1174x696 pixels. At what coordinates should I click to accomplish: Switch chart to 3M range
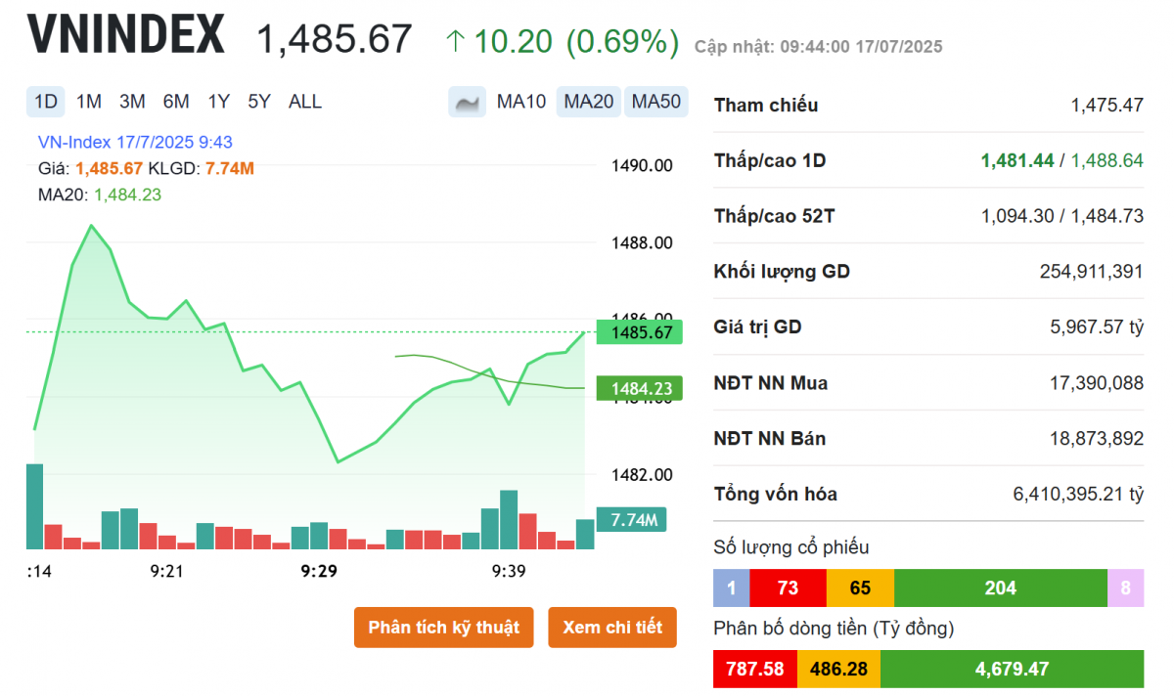[x=132, y=102]
